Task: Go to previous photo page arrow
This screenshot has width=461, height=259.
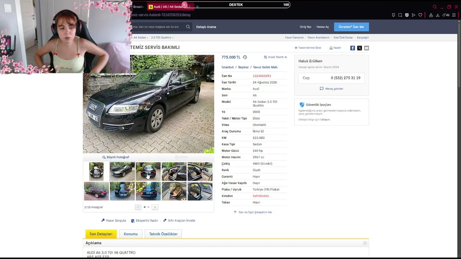Action: (x=138, y=207)
